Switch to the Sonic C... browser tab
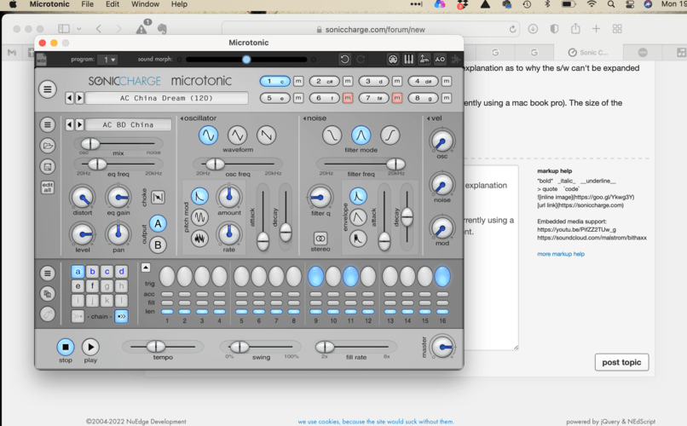687x426 pixels. [x=588, y=53]
